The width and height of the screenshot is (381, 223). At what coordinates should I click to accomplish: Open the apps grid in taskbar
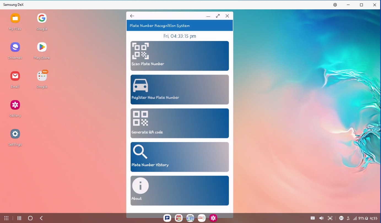coord(6,218)
